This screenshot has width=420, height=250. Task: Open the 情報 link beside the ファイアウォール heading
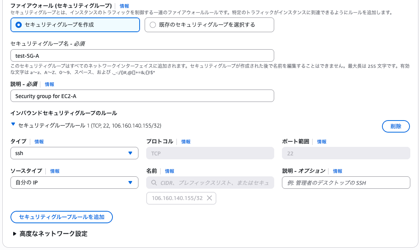click(x=124, y=6)
